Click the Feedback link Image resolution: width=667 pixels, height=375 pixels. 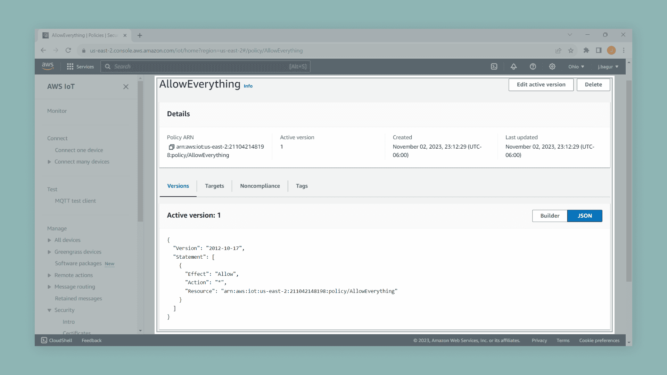(x=92, y=341)
